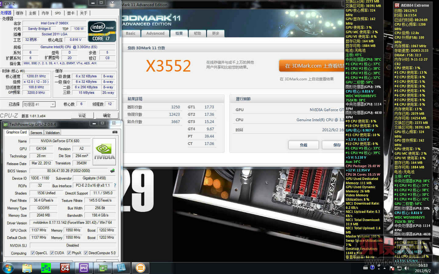Open the language bar options arrow
This screenshot has height=274, width=439.
[379, 269]
